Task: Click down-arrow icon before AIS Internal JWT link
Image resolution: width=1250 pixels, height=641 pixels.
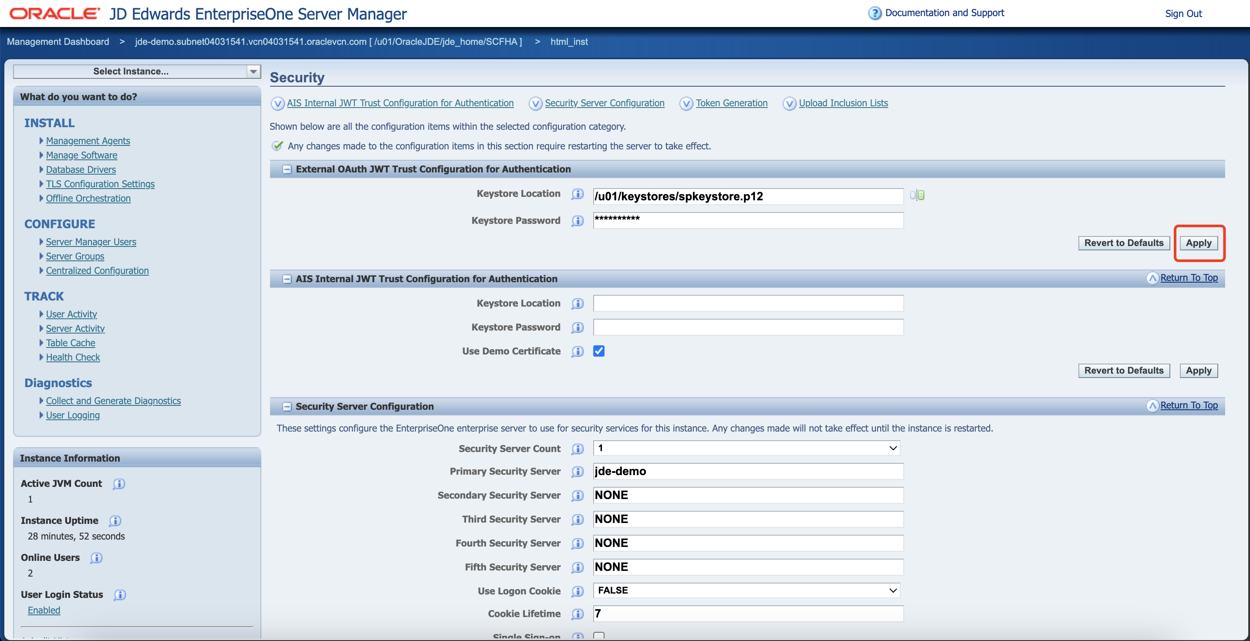Action: click(x=277, y=103)
